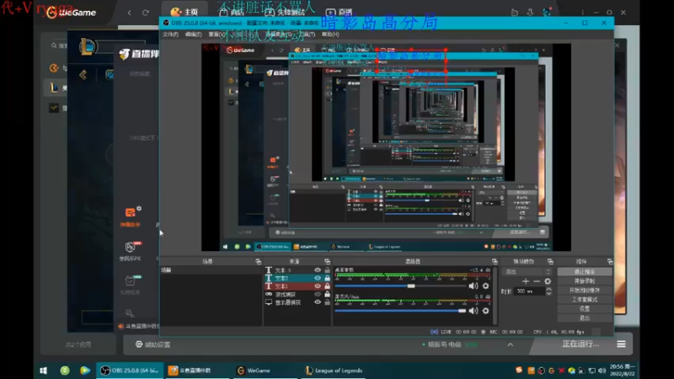Open League of Legends icon in WeGame sidebar
Screen dimensions: 674x379
[54, 88]
